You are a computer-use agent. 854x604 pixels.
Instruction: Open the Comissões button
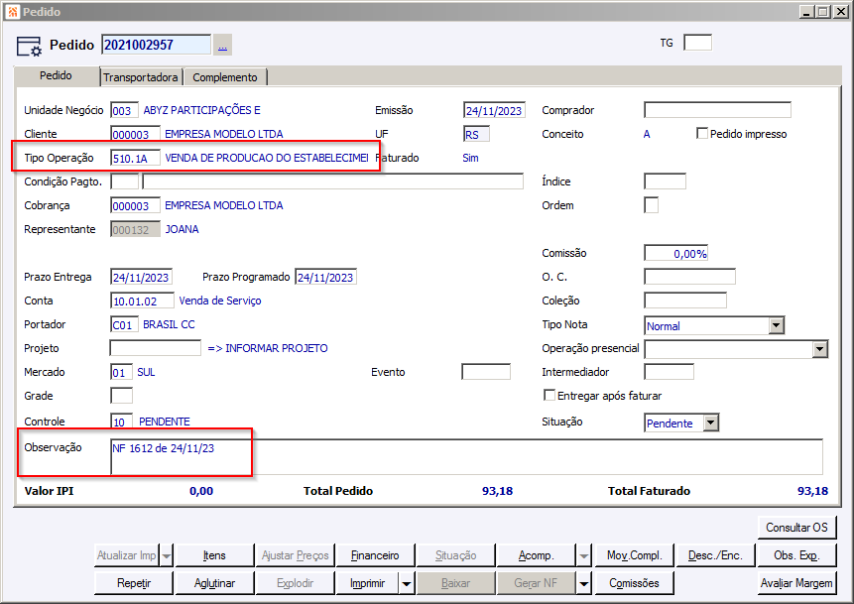pyautogui.click(x=635, y=583)
